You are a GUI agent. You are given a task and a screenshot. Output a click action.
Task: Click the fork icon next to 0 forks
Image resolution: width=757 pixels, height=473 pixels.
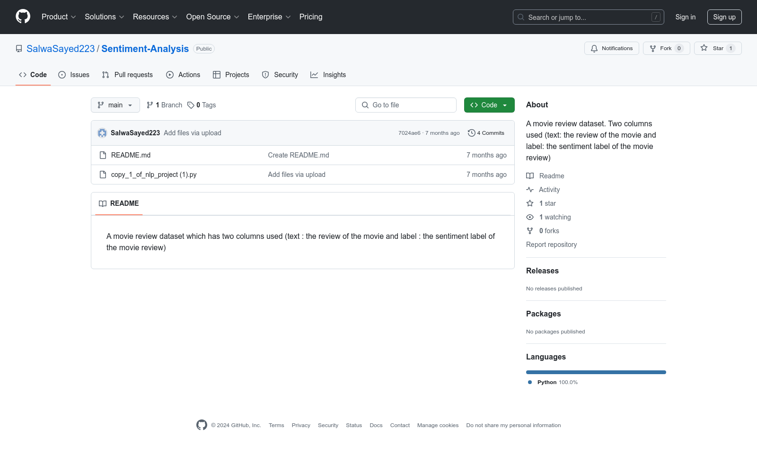pyautogui.click(x=530, y=231)
